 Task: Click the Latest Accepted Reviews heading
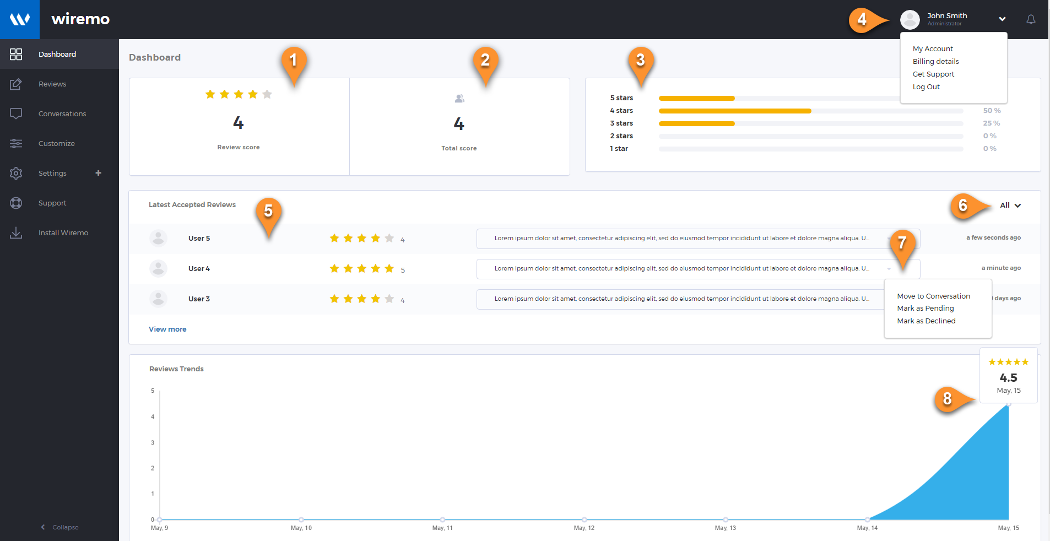(192, 204)
